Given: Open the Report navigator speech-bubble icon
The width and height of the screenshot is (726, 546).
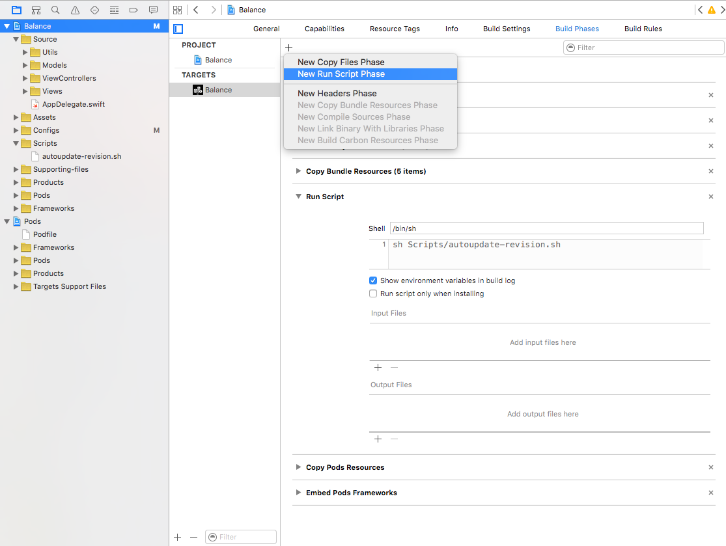Looking at the screenshot, I should (x=153, y=10).
